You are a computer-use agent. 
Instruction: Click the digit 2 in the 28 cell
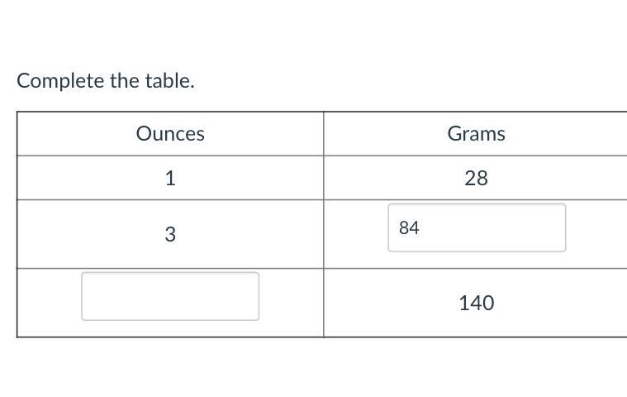(x=470, y=178)
